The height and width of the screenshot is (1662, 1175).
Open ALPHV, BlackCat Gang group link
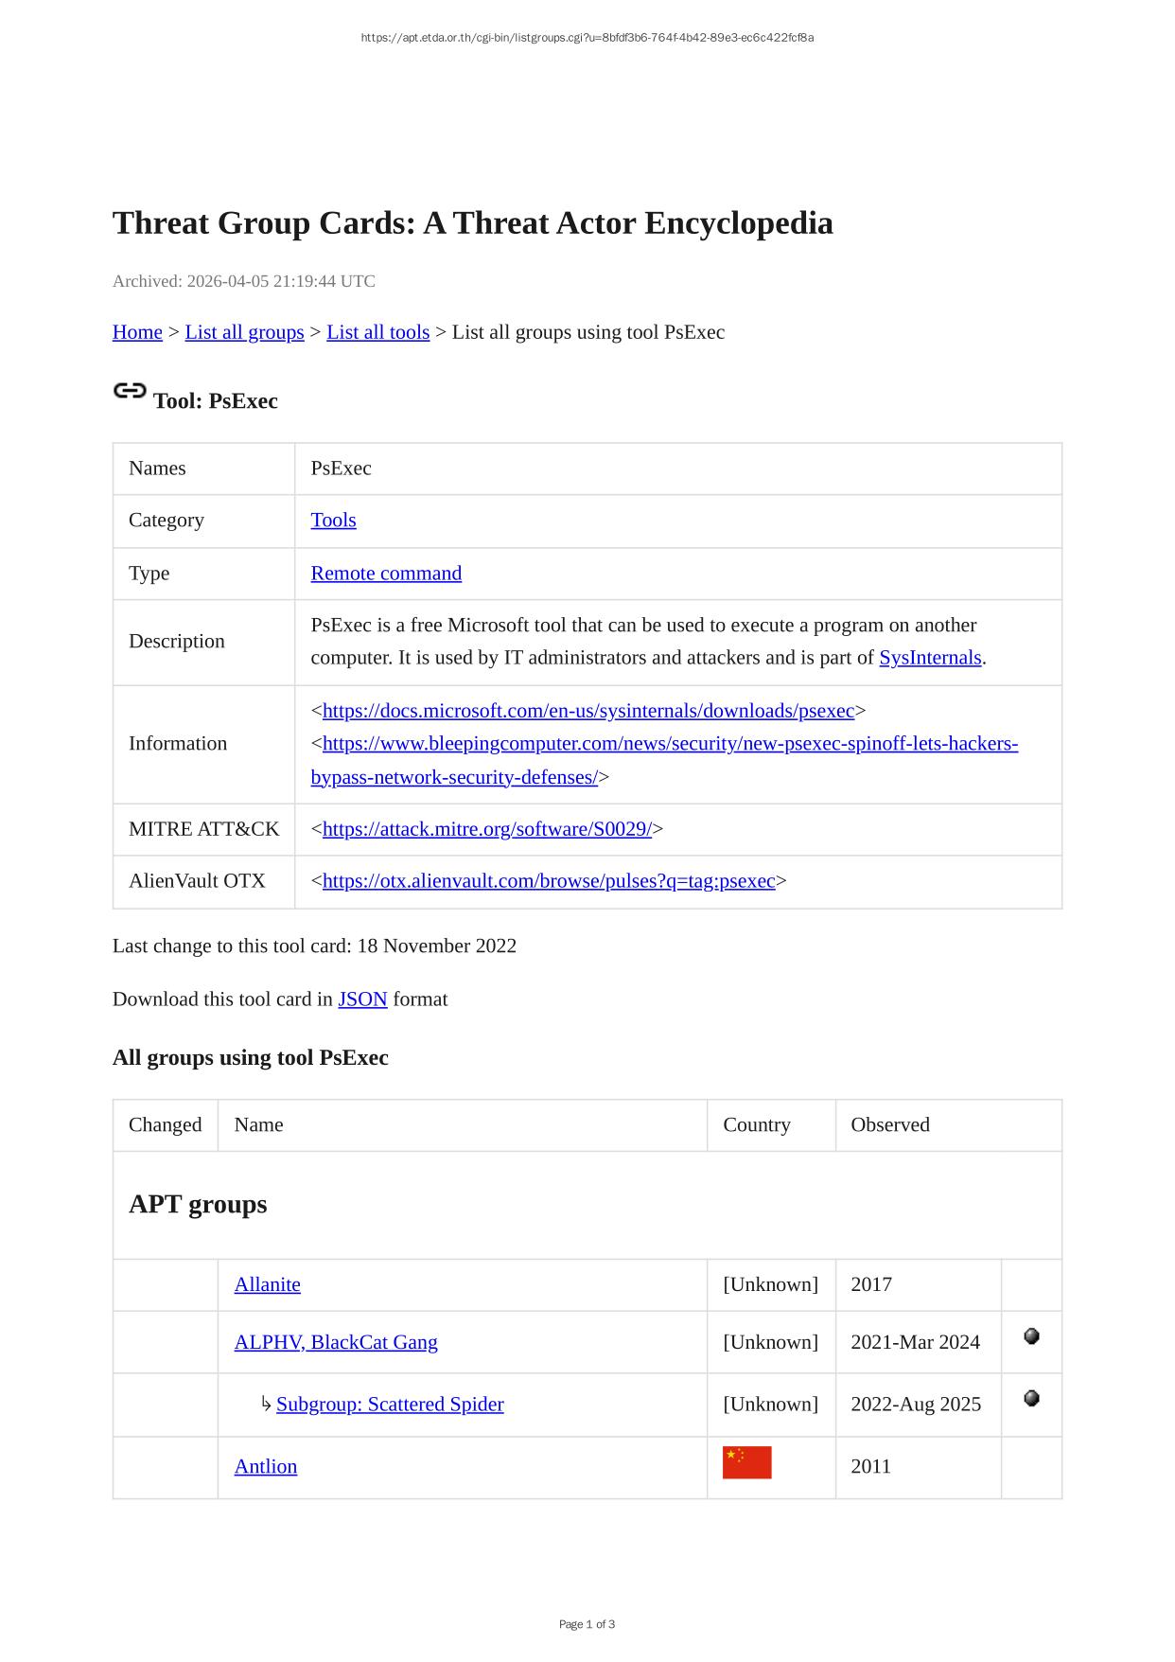coord(336,1342)
